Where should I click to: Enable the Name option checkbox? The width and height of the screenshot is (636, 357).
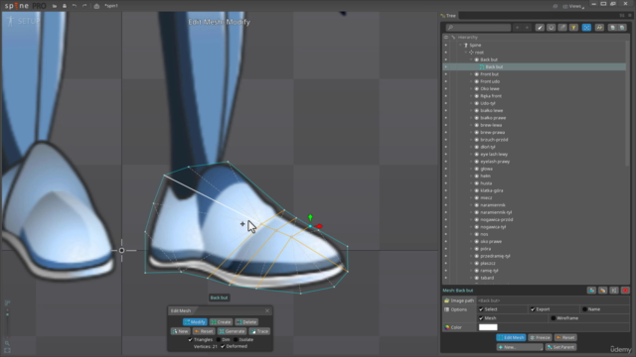pos(584,309)
